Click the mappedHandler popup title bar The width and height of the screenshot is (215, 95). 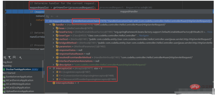(129, 12)
